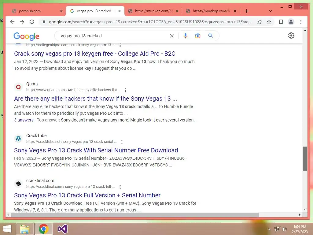The height and width of the screenshot is (235, 313).
Task: Focus the Chrome address bar URL
Action: coord(150,22)
